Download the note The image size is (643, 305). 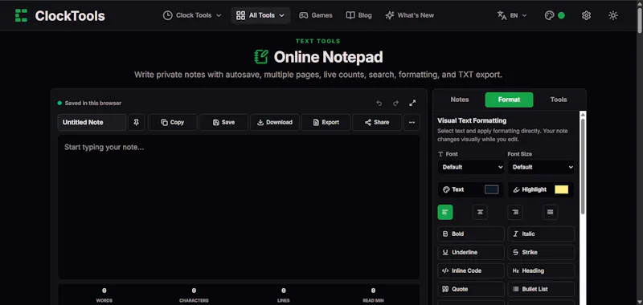click(x=275, y=123)
